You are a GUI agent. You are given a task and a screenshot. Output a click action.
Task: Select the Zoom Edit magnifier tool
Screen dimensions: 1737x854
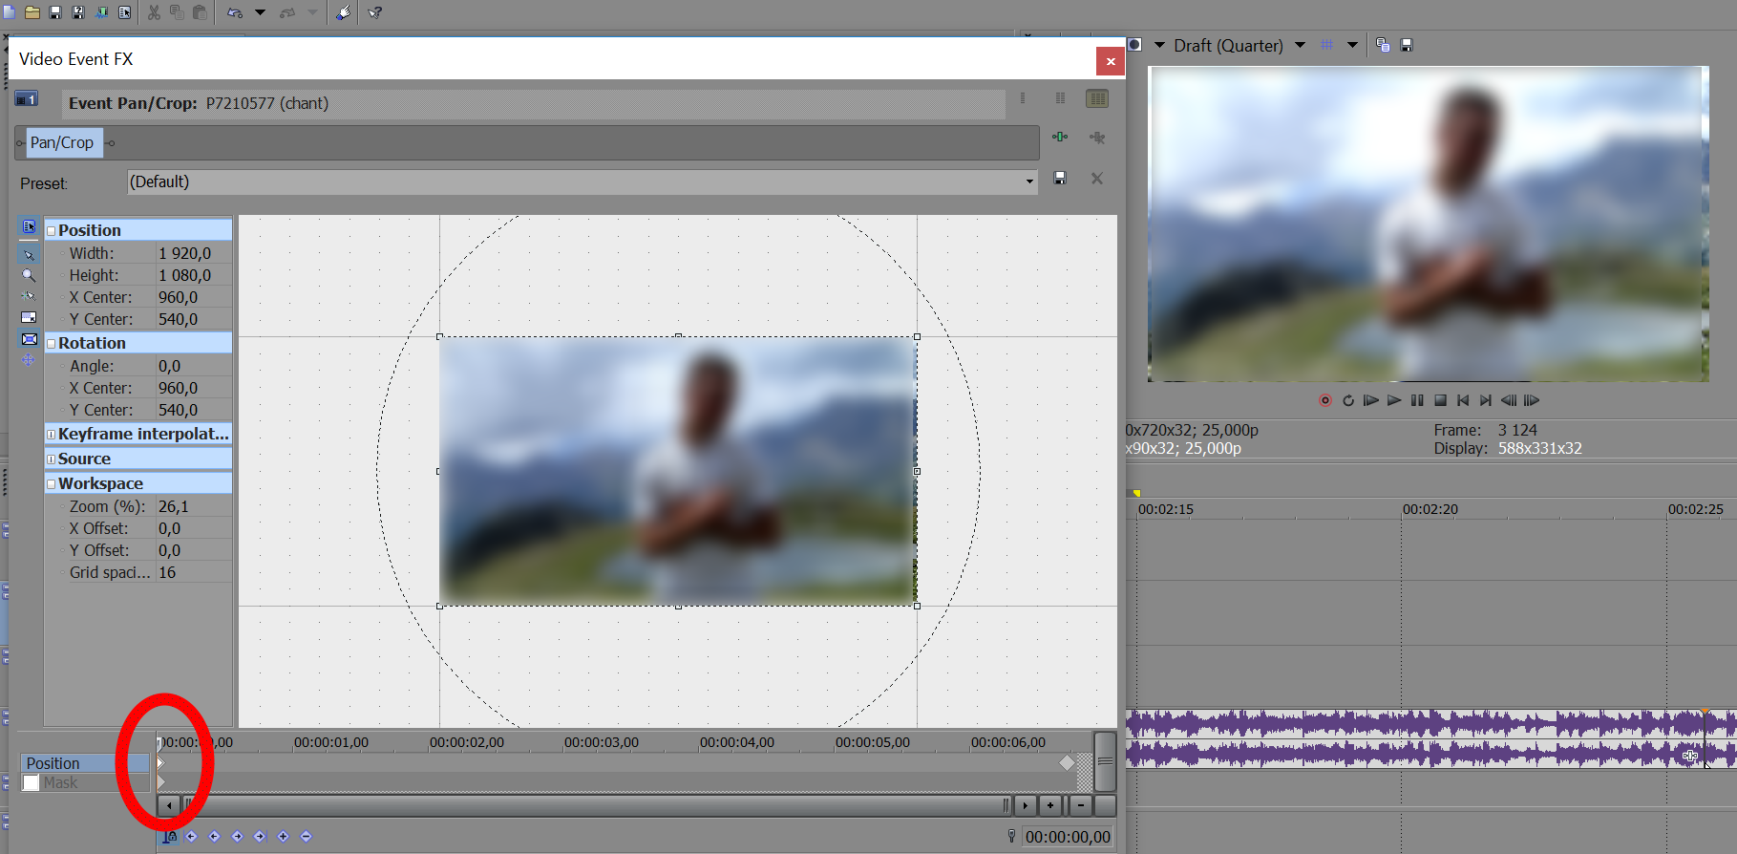tap(29, 275)
